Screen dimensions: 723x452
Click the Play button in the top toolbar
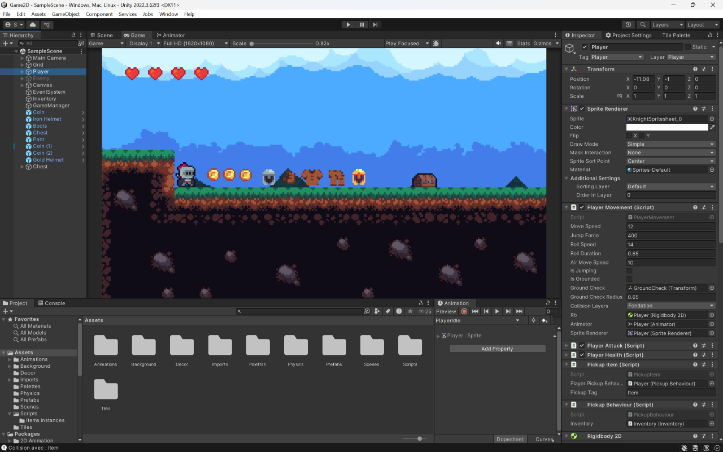tap(348, 25)
